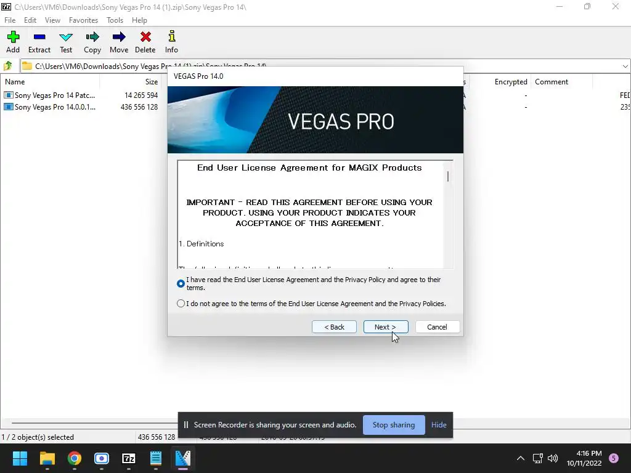
Task: Sort by the Size column header
Action: tap(131, 82)
